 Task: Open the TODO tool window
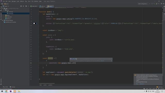point(5,87)
